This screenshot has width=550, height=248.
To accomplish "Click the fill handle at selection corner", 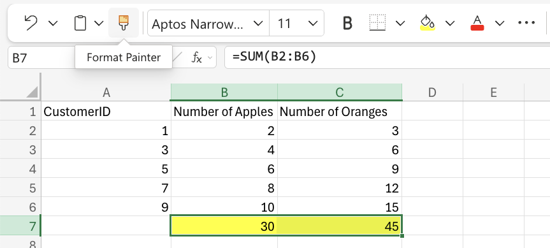I will 402,235.
